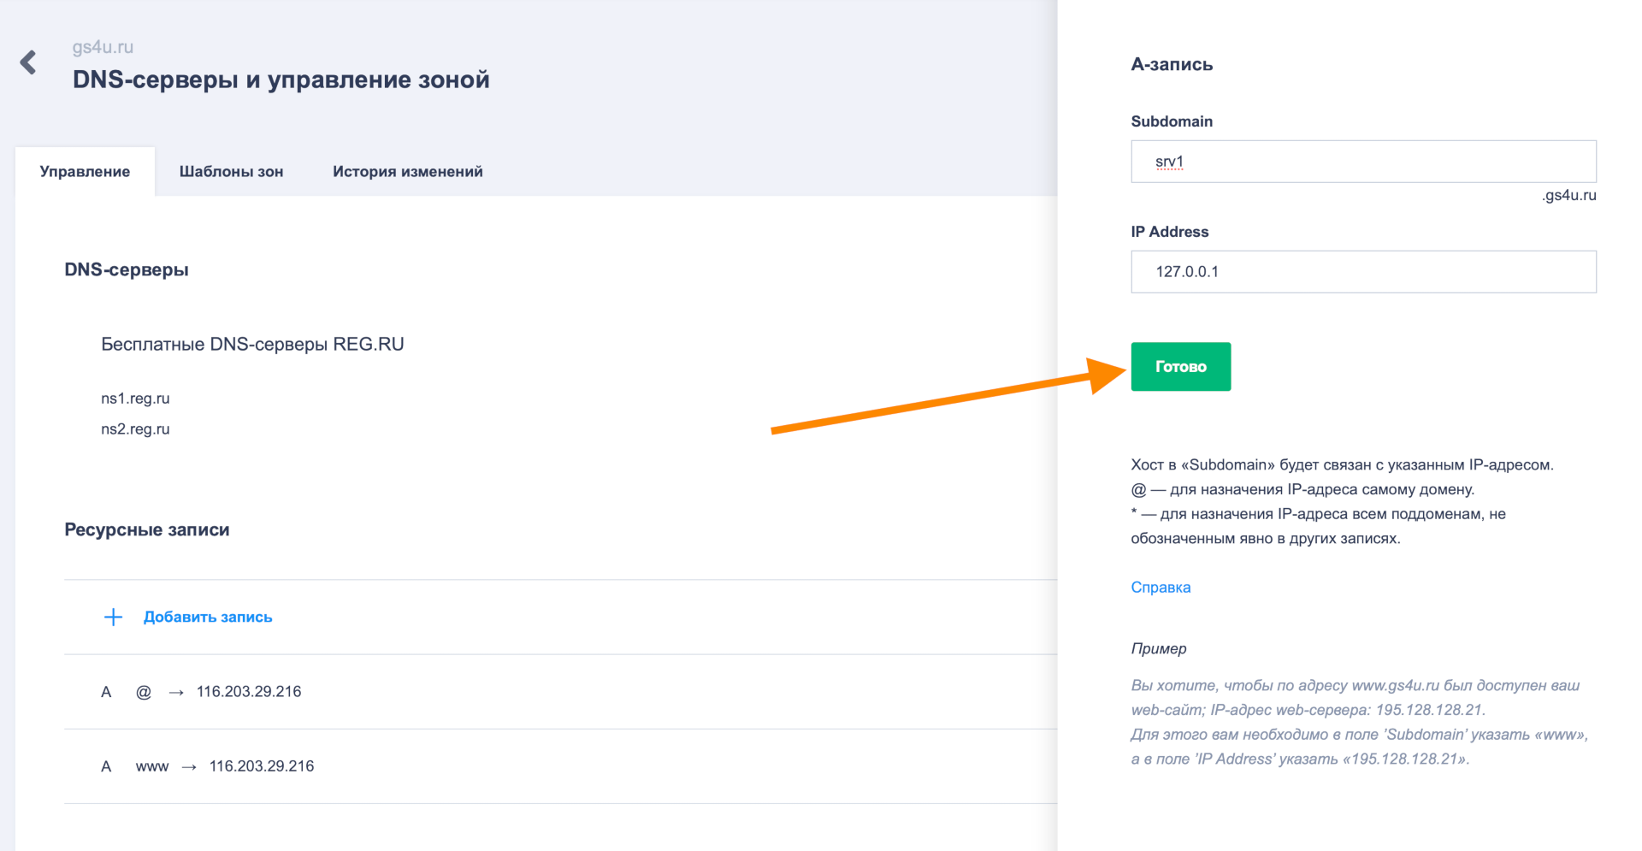Click Бесплатные DNS-серверы REG.RU text
This screenshot has height=851, width=1642.
coord(252,345)
